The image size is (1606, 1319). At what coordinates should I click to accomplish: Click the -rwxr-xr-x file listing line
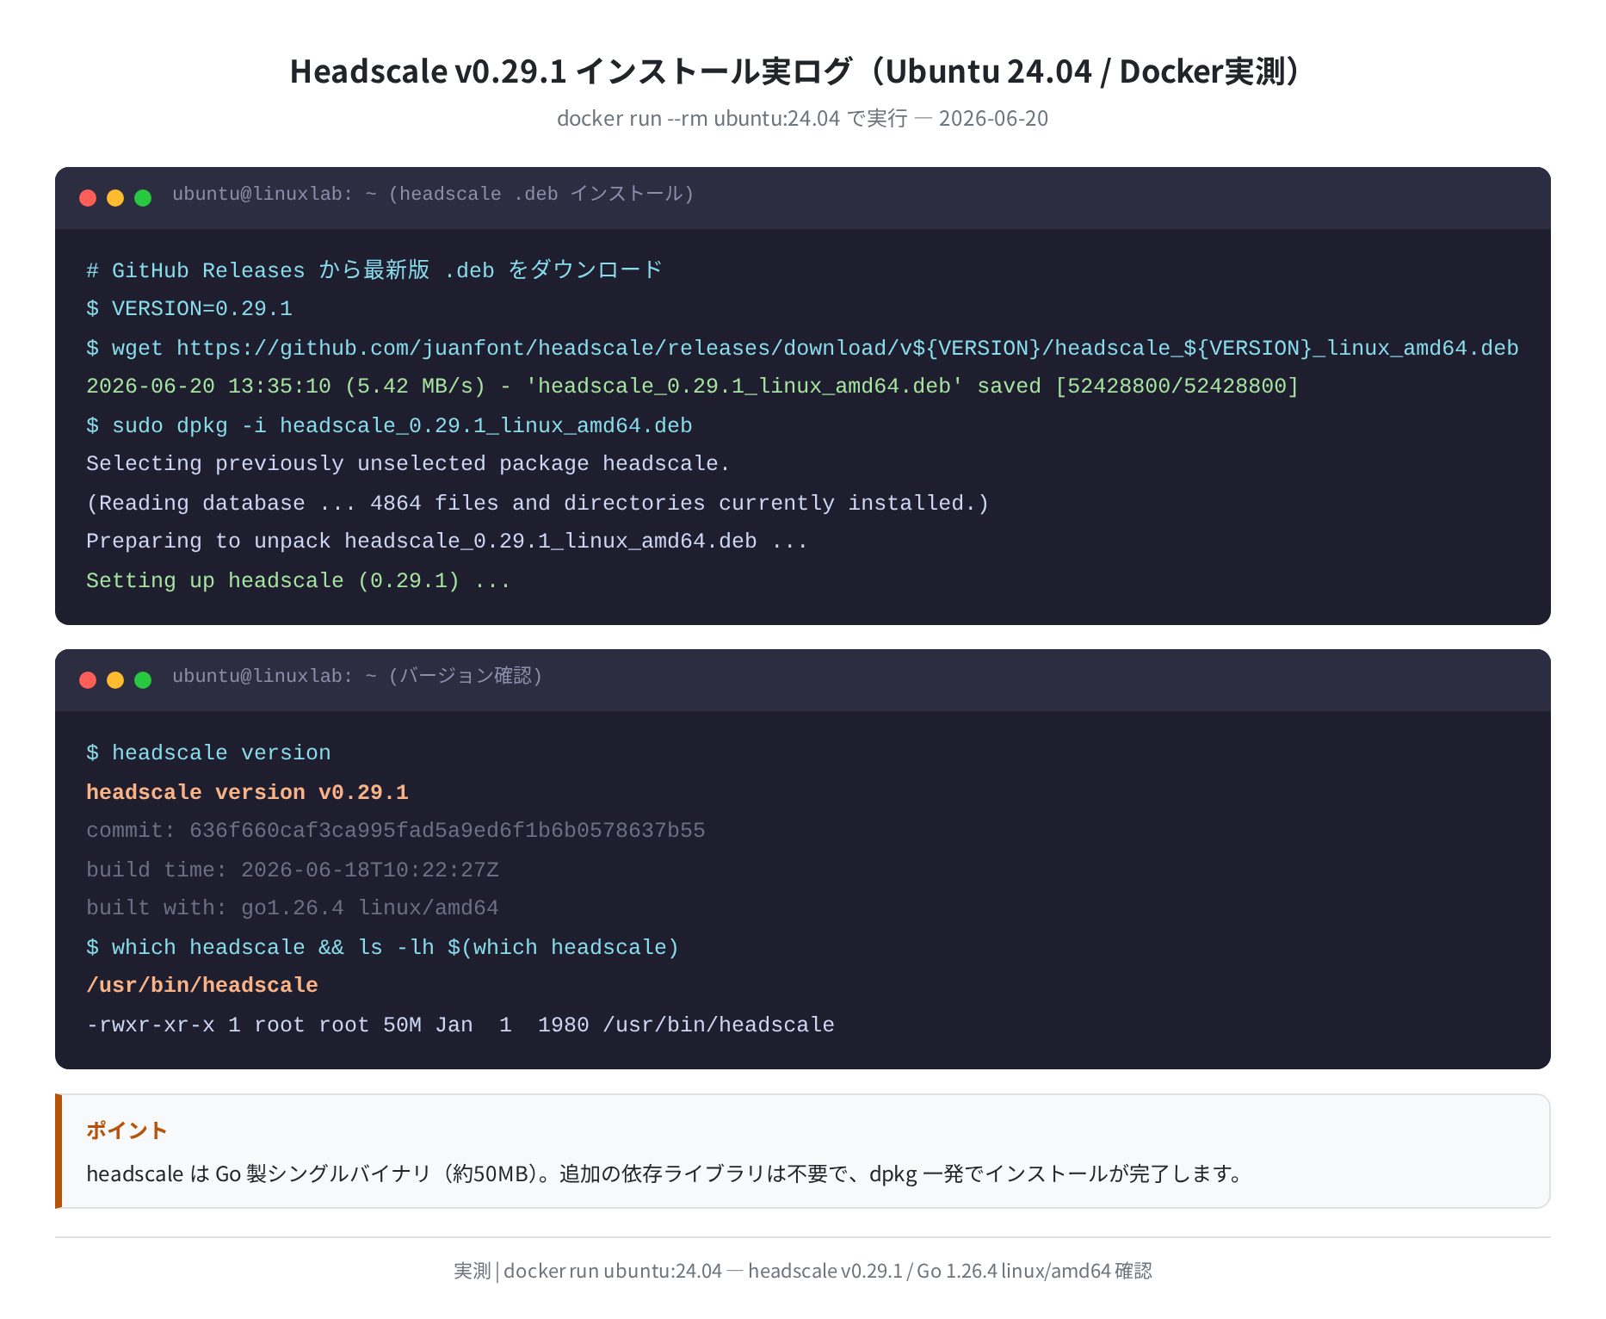point(460,1025)
